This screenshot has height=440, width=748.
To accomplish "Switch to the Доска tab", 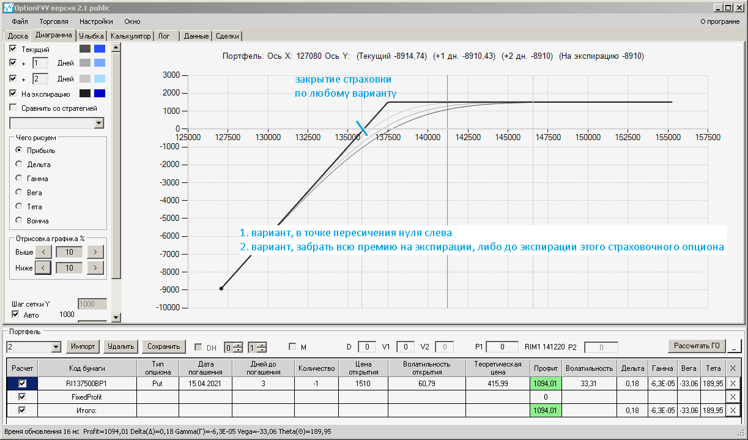I will [18, 36].
